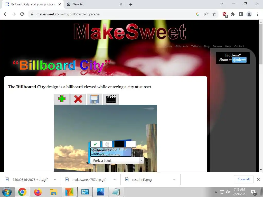The width and height of the screenshot is (263, 197).
Task: Go to the Home nav link
Action: pyautogui.click(x=168, y=46)
